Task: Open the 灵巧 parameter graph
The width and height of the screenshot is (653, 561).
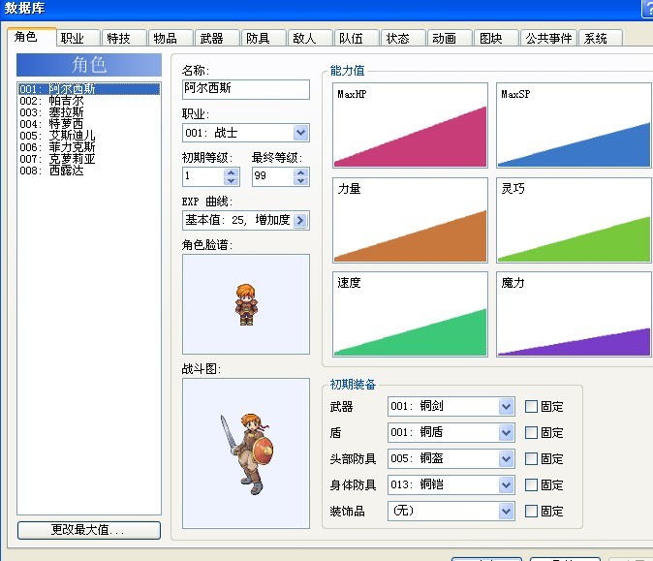Action: tap(574, 220)
